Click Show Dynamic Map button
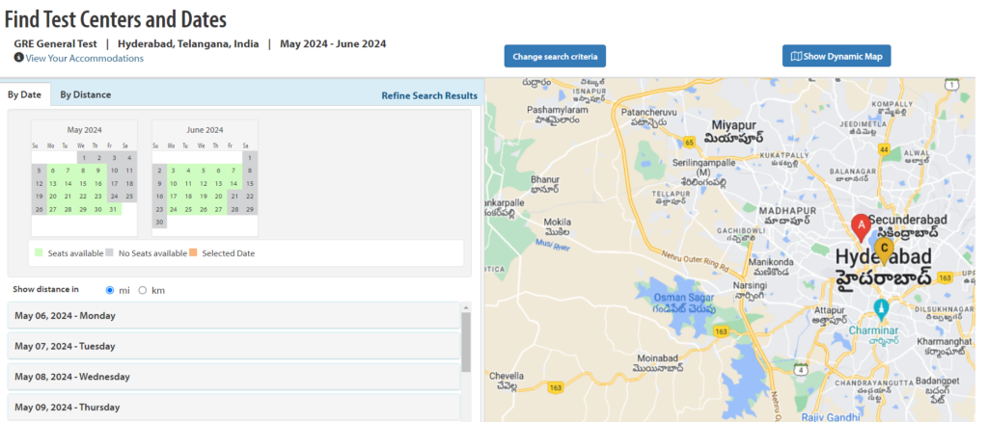Screen dimensions: 988x422 (837, 56)
